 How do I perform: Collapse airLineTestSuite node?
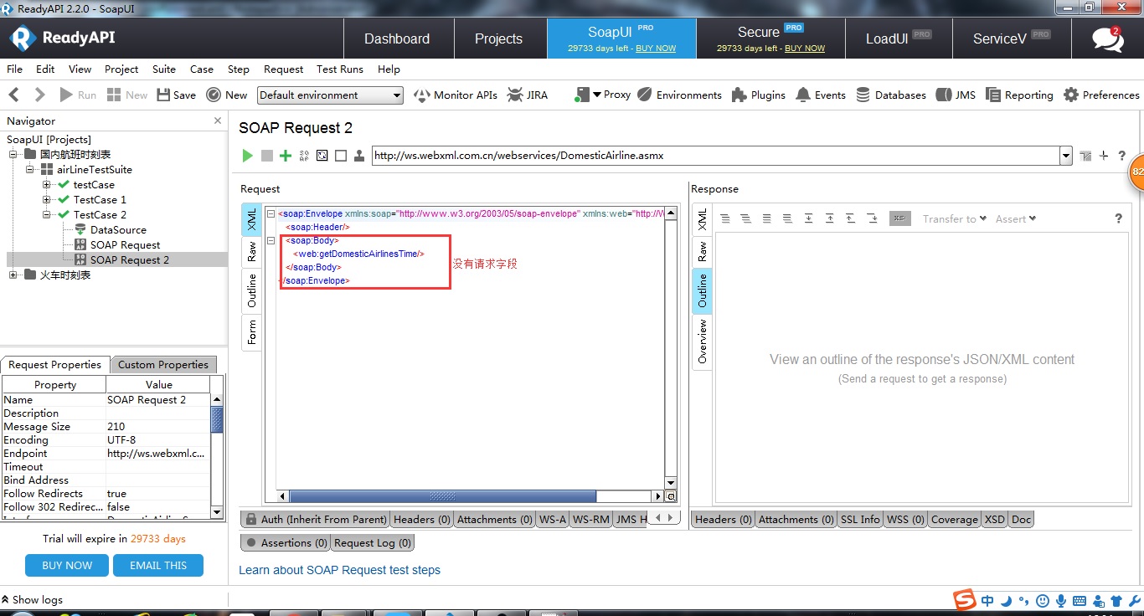[x=30, y=169]
